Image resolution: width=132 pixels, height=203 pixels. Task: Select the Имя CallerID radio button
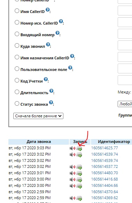[17, 11]
